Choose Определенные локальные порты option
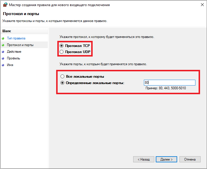This screenshot has height=169, width=207. tap(62, 83)
